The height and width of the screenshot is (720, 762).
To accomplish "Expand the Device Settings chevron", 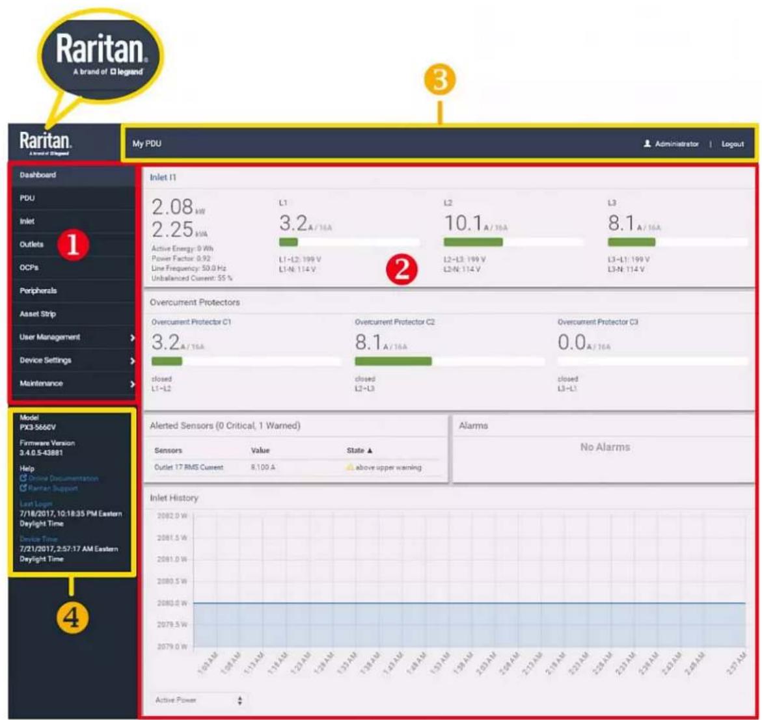I will (x=132, y=361).
